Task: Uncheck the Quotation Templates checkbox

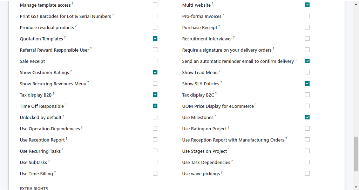Action: pyautogui.click(x=155, y=39)
